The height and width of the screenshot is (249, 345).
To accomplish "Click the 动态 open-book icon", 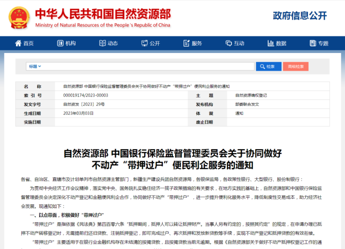I will (102, 43).
